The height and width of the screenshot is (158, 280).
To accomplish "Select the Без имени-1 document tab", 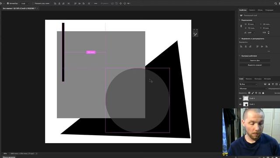I will tap(19, 8).
